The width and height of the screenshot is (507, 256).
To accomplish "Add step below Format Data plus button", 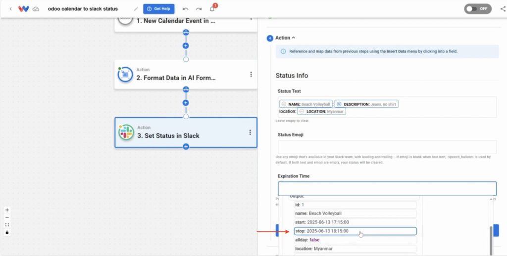I will point(186,103).
